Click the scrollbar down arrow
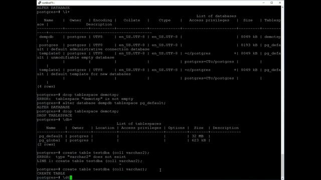The width and height of the screenshot is (321, 180). [x=282, y=178]
